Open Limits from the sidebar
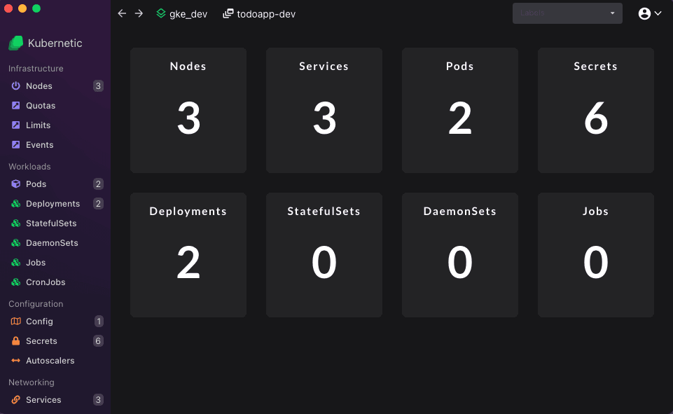Viewport: 673px width, 414px height. (x=55, y=125)
